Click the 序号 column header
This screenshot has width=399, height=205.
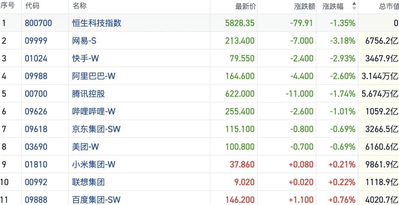point(8,6)
